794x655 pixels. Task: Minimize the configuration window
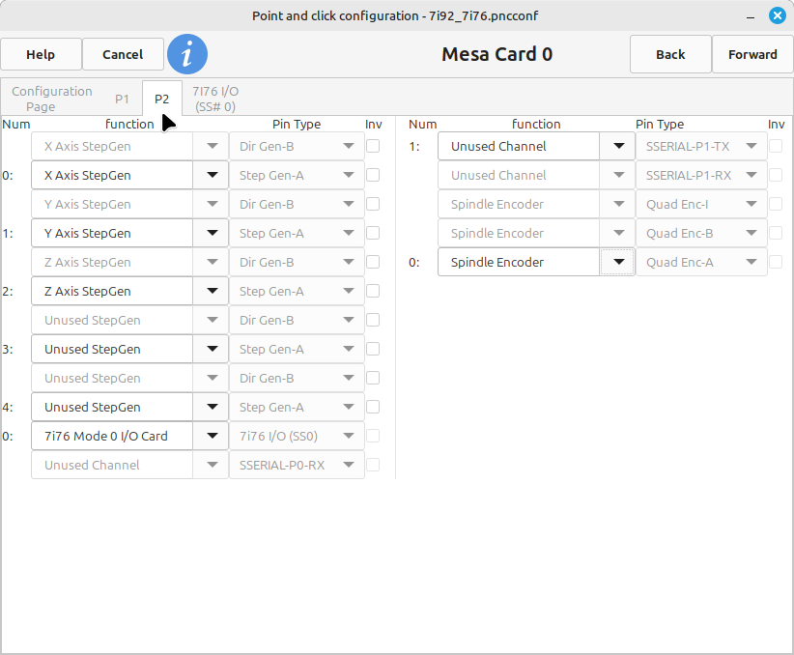pyautogui.click(x=751, y=16)
